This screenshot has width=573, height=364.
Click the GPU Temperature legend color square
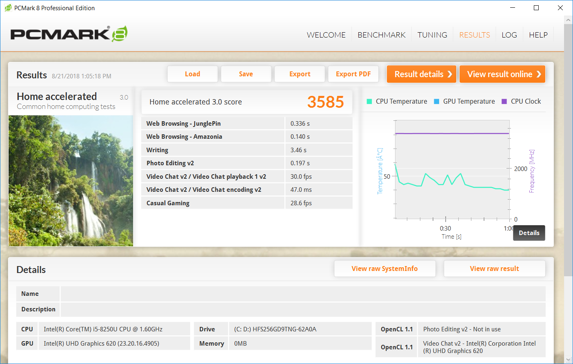(x=437, y=102)
